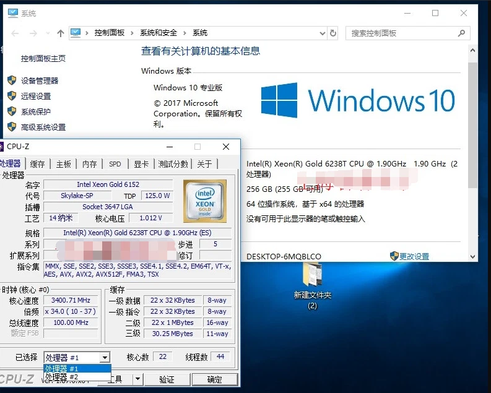Click the 核心速度 value 3400.71 MHz
Screen dimensions: 491x393
71,300
